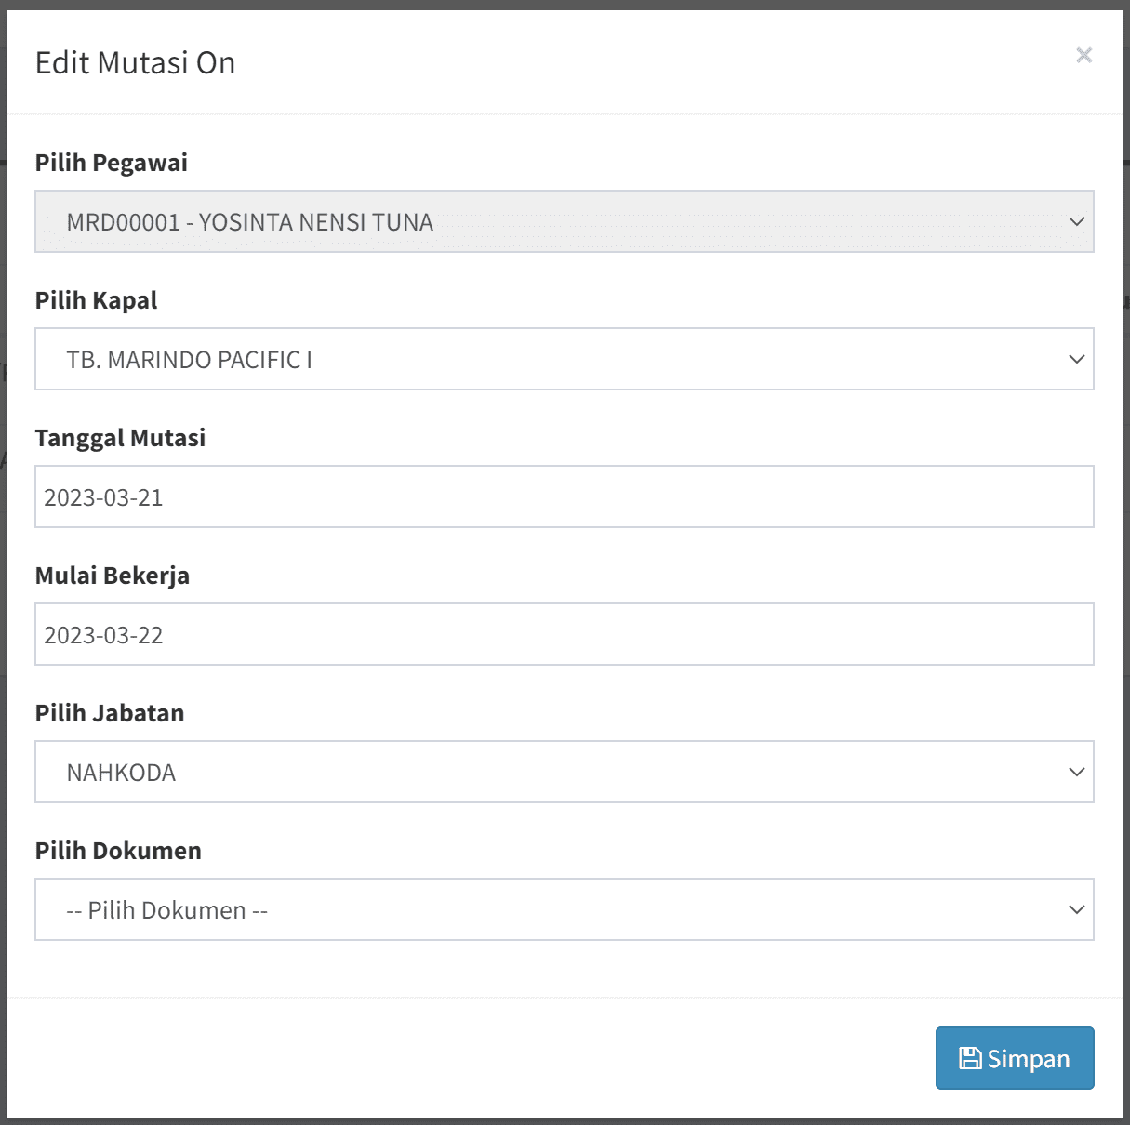Click the Pilih Dokumen label

coord(118,851)
